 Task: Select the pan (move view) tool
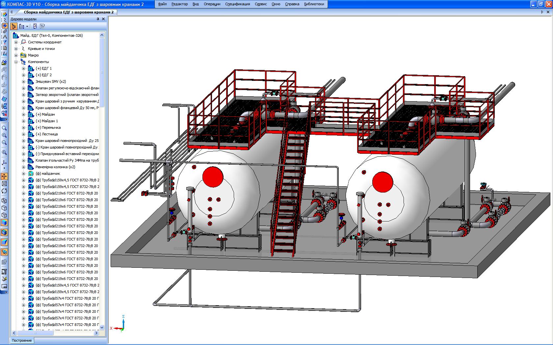coord(4,176)
